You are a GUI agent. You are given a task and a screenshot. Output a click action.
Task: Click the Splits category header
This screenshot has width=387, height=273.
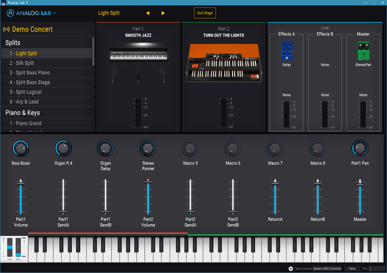[13, 43]
